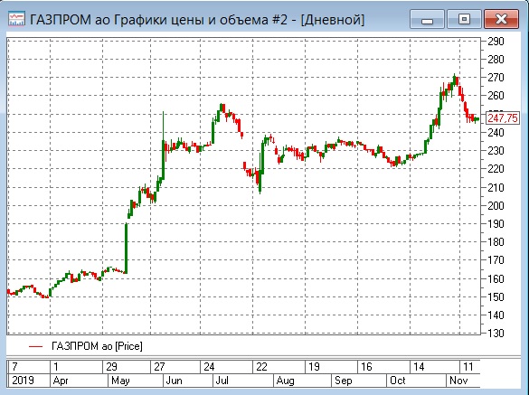Click the current price label 247,75
This screenshot has height=395, width=529.
pyautogui.click(x=503, y=118)
